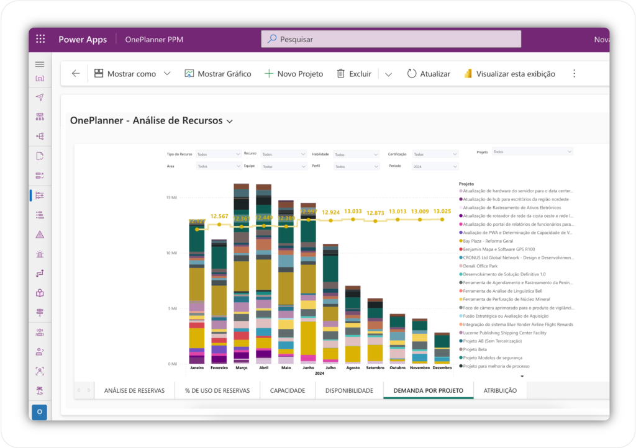
Task: Click the search magnifier icon
Action: click(272, 39)
